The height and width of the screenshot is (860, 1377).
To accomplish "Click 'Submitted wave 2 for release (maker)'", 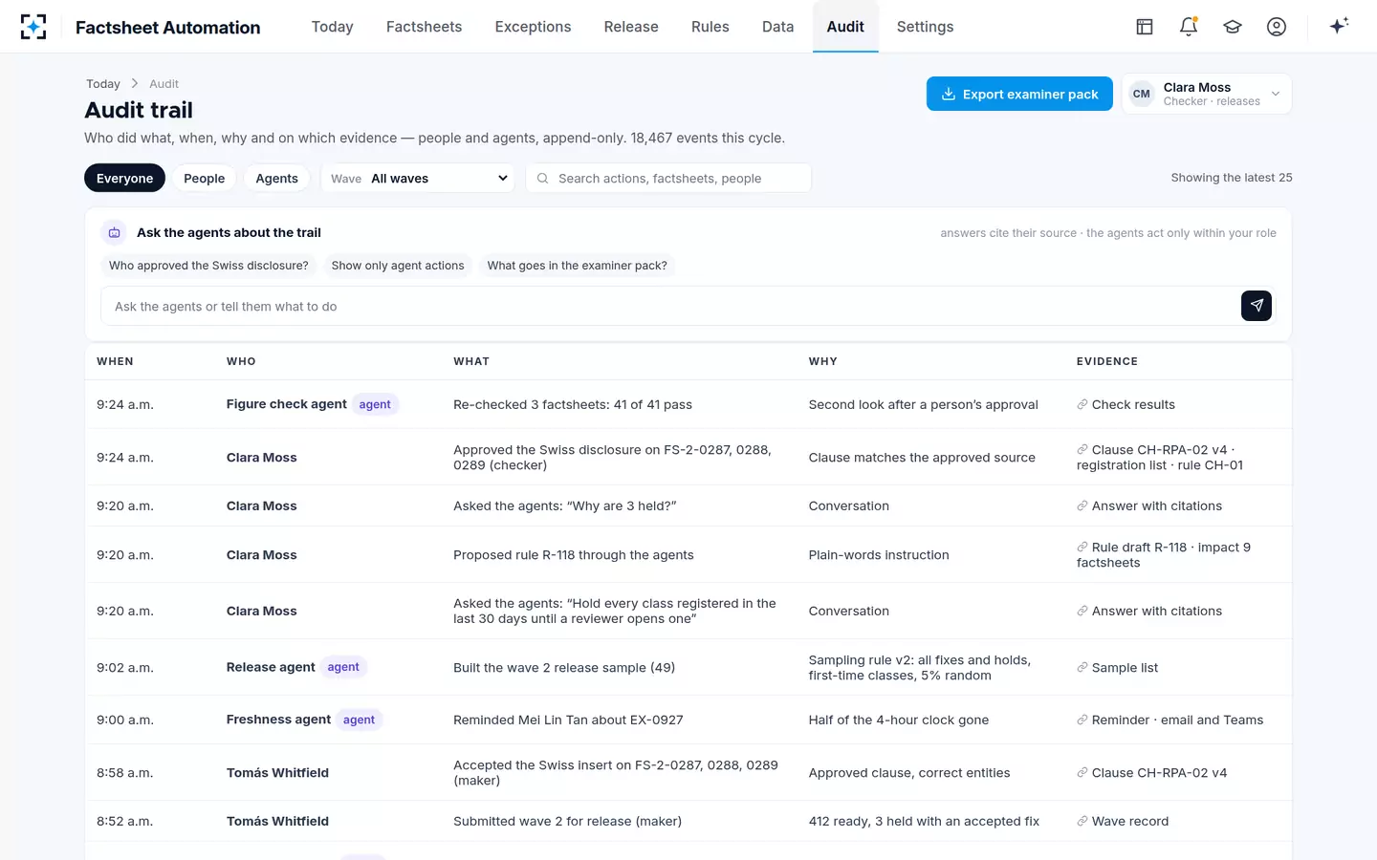I will click(568, 821).
